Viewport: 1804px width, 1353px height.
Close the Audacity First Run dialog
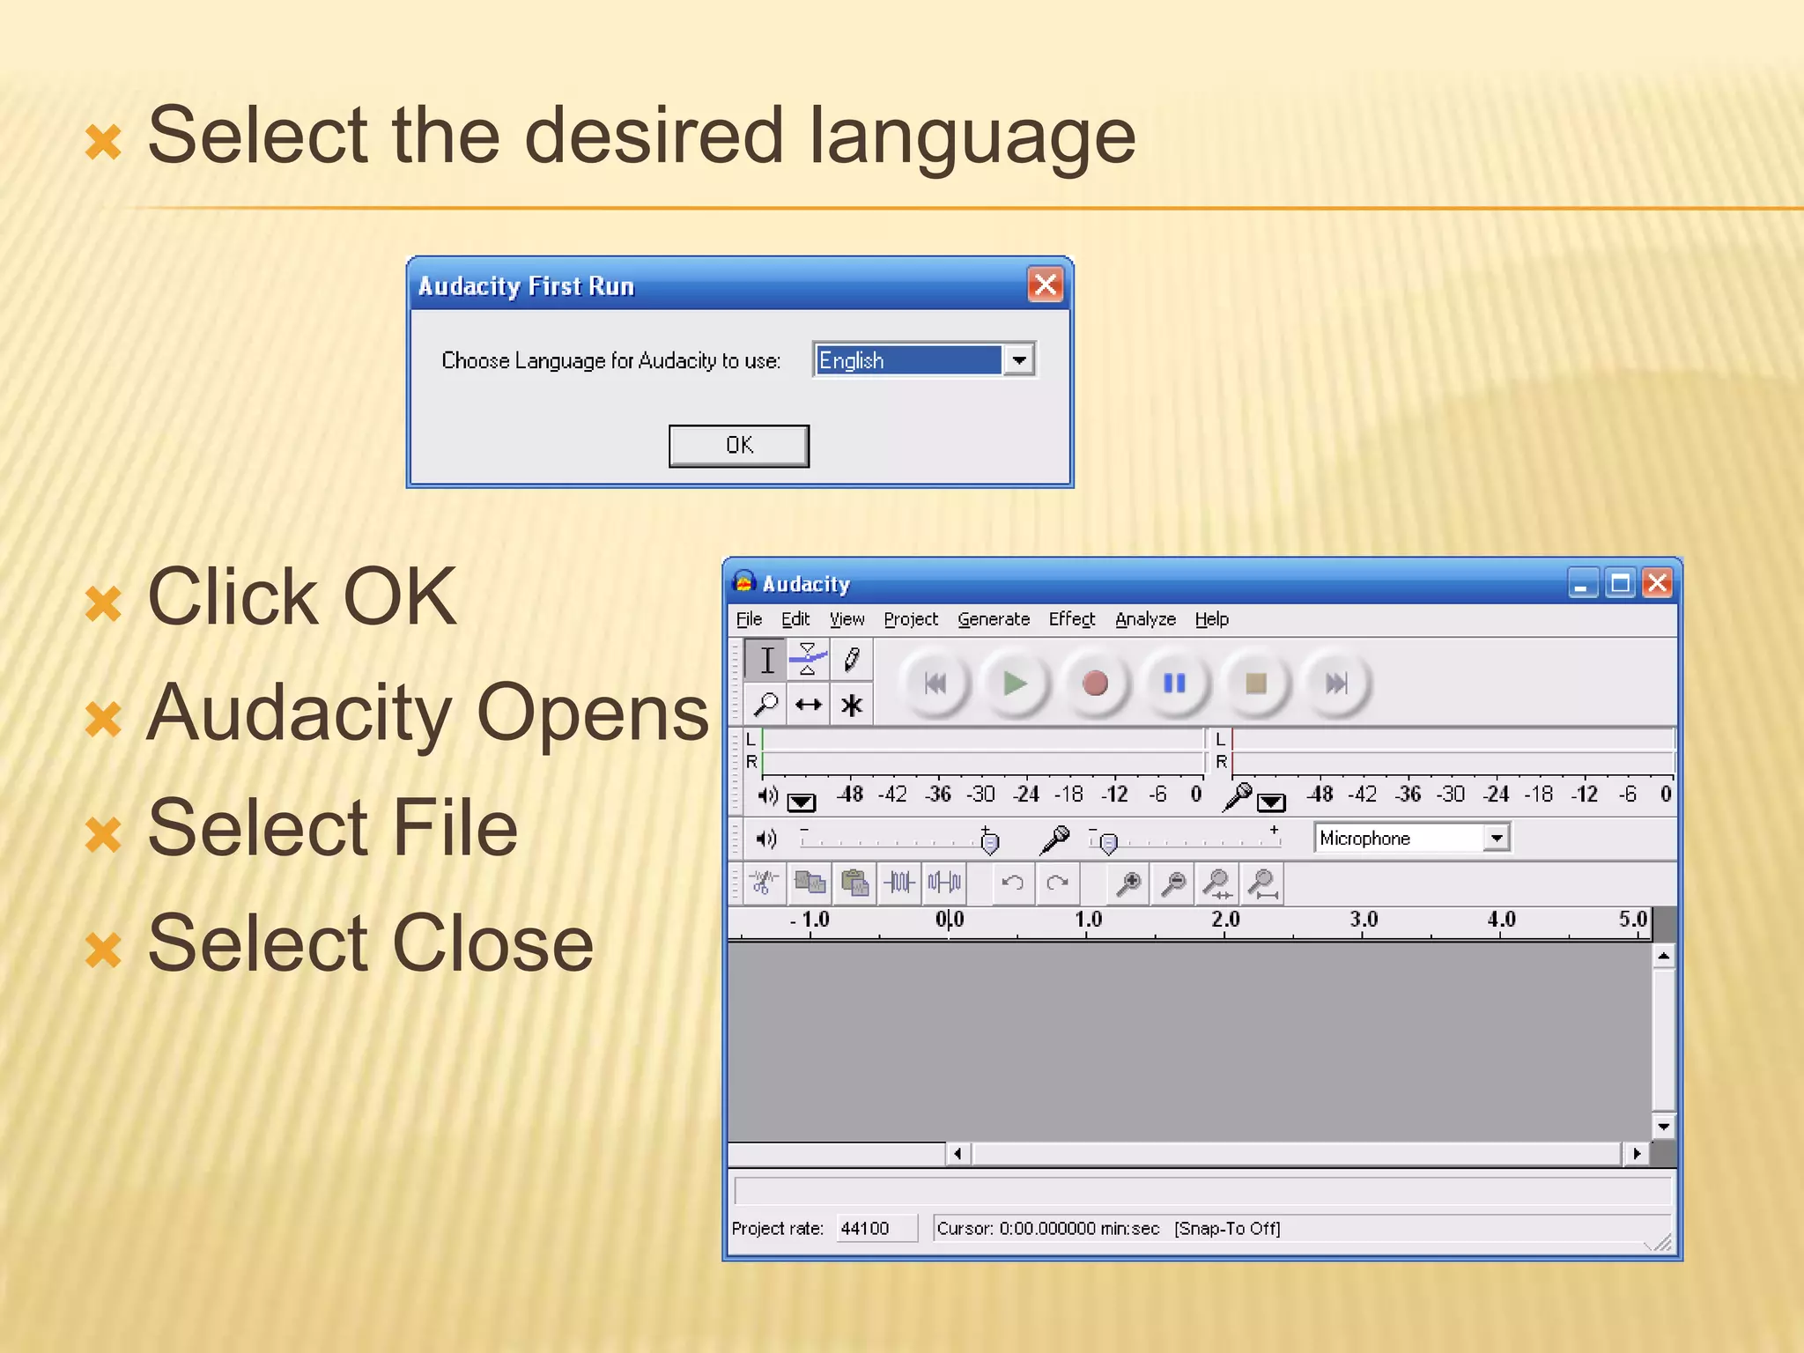(x=1046, y=285)
